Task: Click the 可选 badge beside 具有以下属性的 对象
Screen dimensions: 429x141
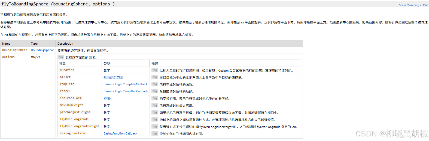Action: click(x=61, y=57)
